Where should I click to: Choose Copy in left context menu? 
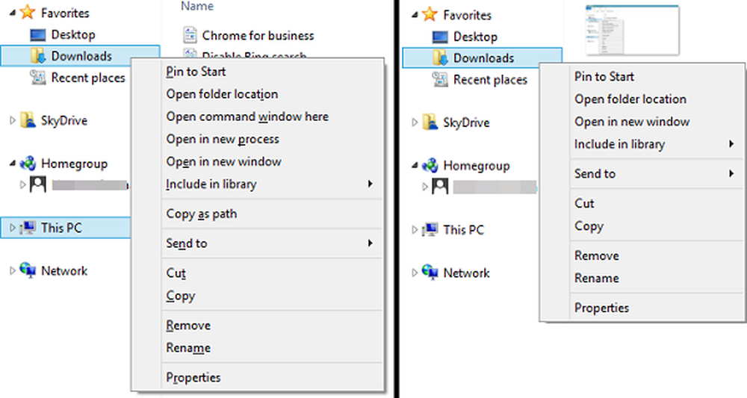[258, 296]
